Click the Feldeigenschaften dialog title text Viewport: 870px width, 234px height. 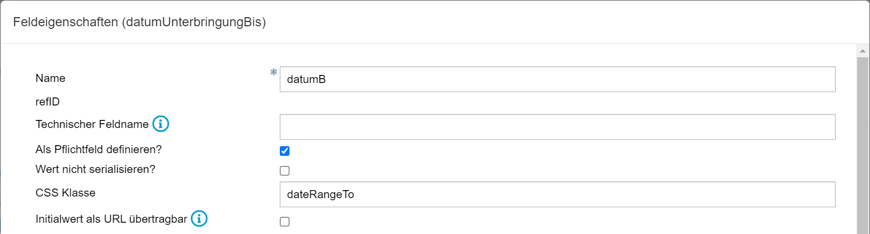click(x=140, y=22)
